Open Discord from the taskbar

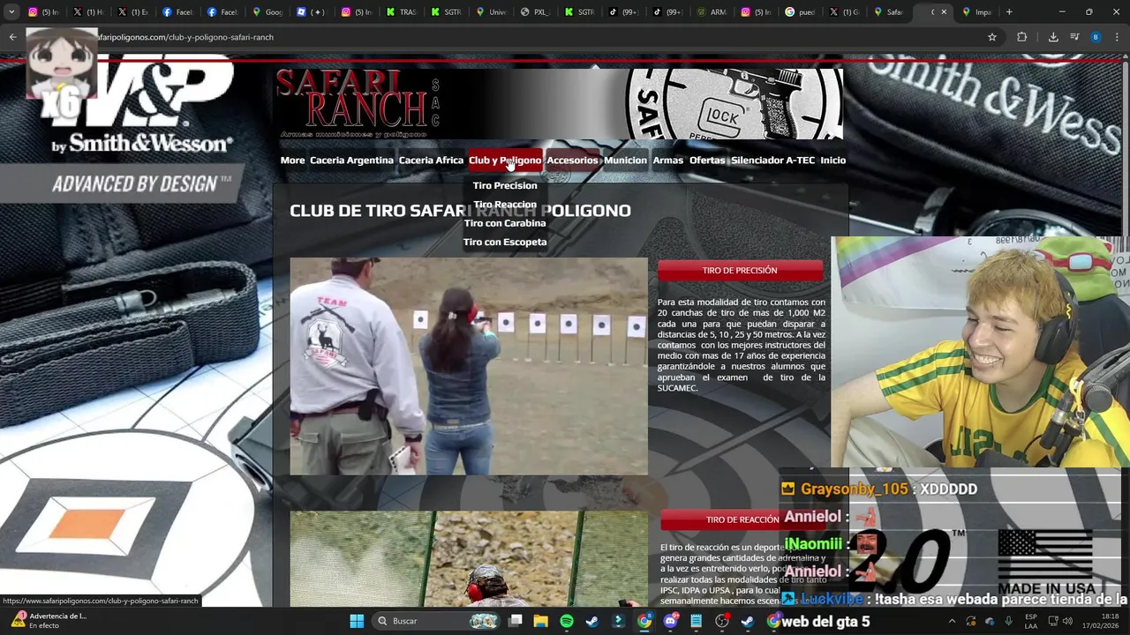[670, 621]
